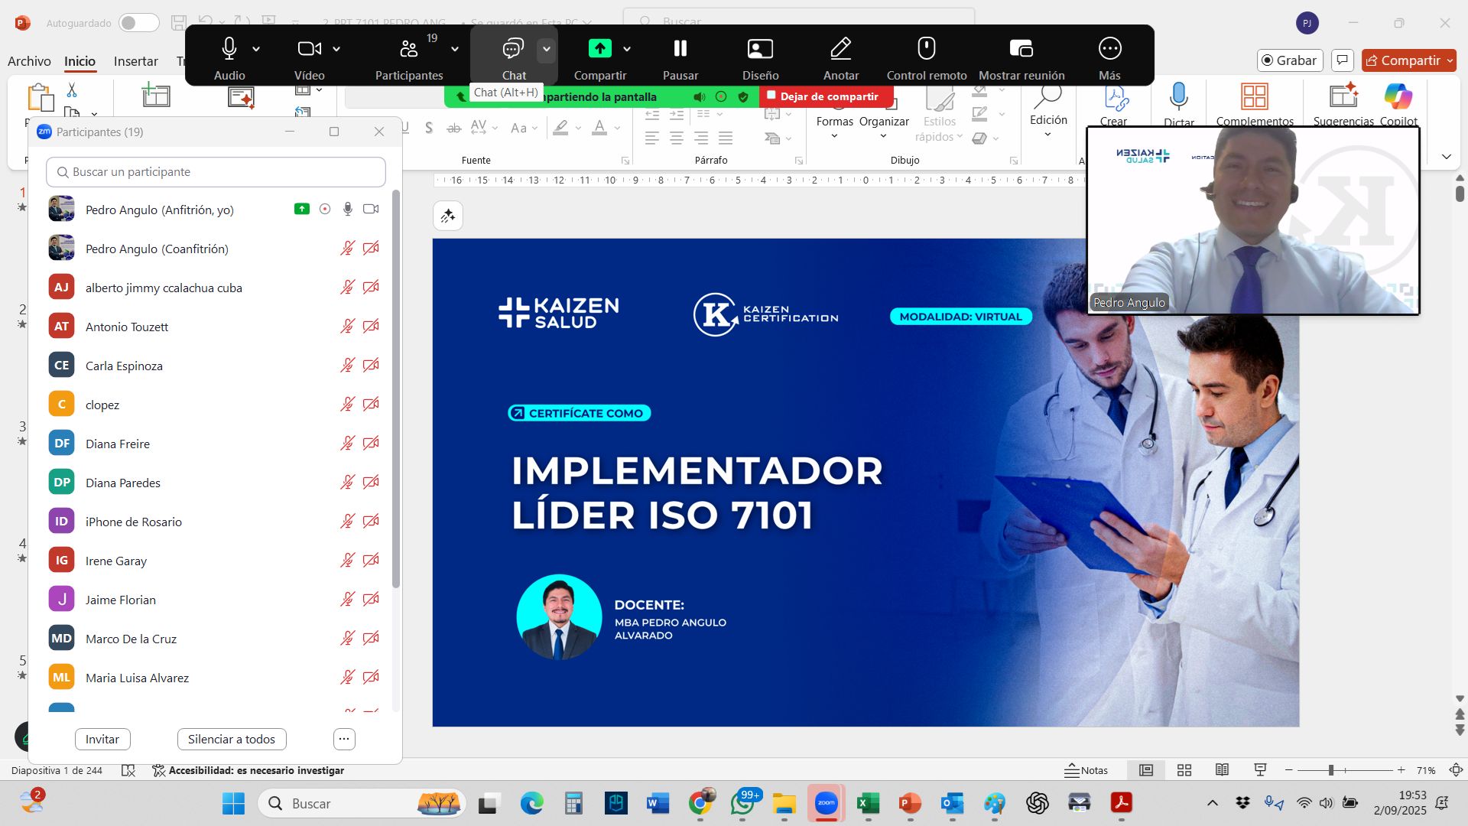Open Zoom Chat panel
The image size is (1468, 826).
pyautogui.click(x=512, y=49)
